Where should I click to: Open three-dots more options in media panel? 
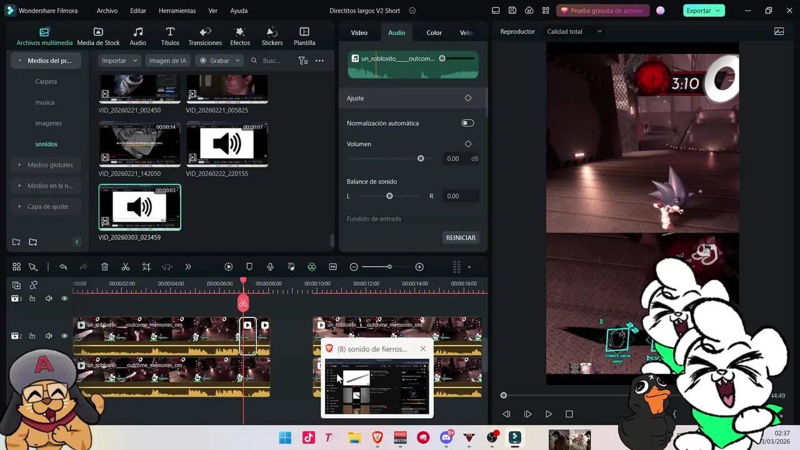tap(319, 61)
